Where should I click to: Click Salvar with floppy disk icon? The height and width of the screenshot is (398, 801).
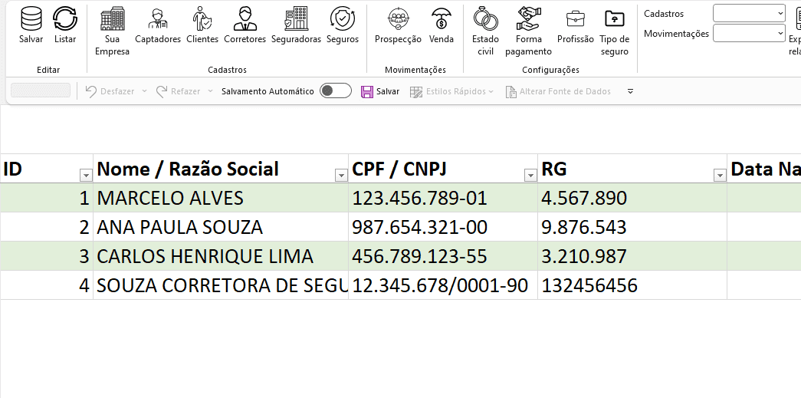[x=380, y=91]
